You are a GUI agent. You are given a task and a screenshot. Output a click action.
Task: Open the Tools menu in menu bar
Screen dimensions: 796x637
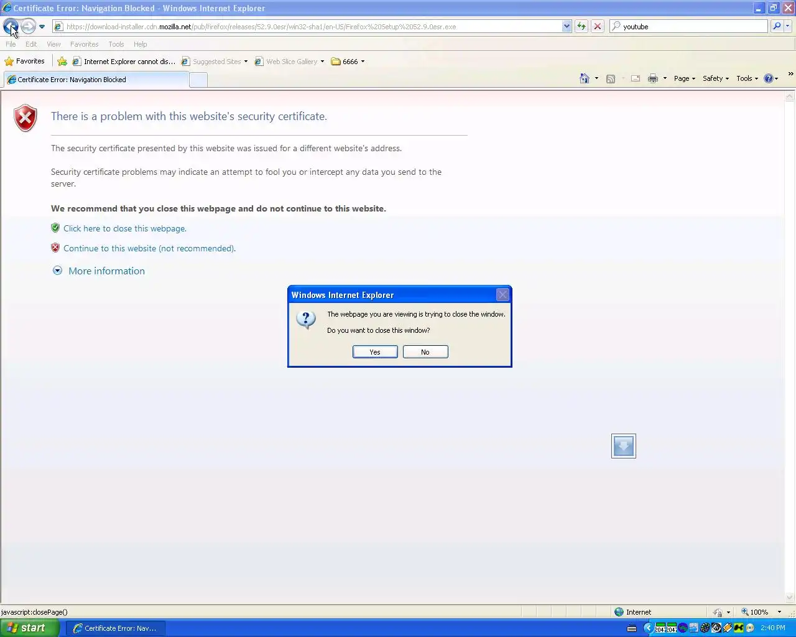116,44
